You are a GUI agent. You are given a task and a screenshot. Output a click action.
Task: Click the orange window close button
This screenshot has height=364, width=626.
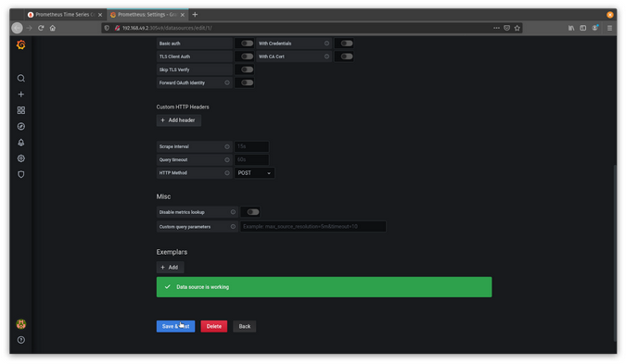[x=609, y=15]
